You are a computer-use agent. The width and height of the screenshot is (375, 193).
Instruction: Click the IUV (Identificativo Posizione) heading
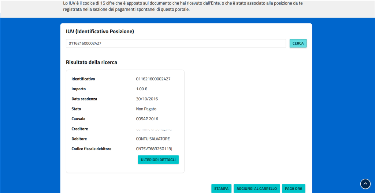(x=100, y=32)
